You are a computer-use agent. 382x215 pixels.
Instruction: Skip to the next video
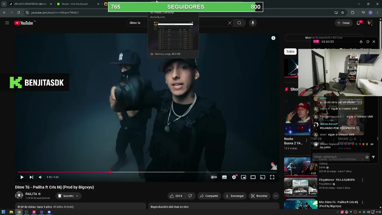[x=31, y=177]
